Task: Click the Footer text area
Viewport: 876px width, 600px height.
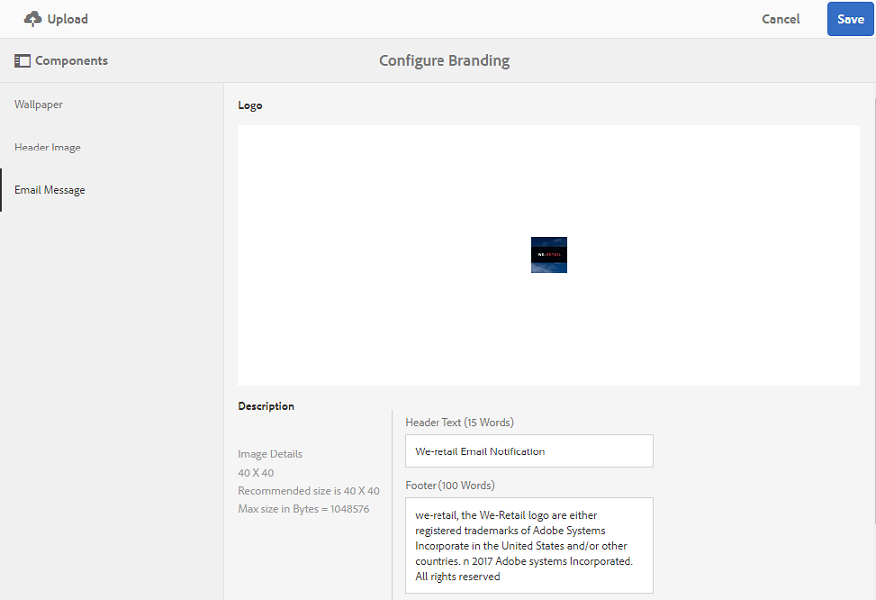Action: pos(528,545)
